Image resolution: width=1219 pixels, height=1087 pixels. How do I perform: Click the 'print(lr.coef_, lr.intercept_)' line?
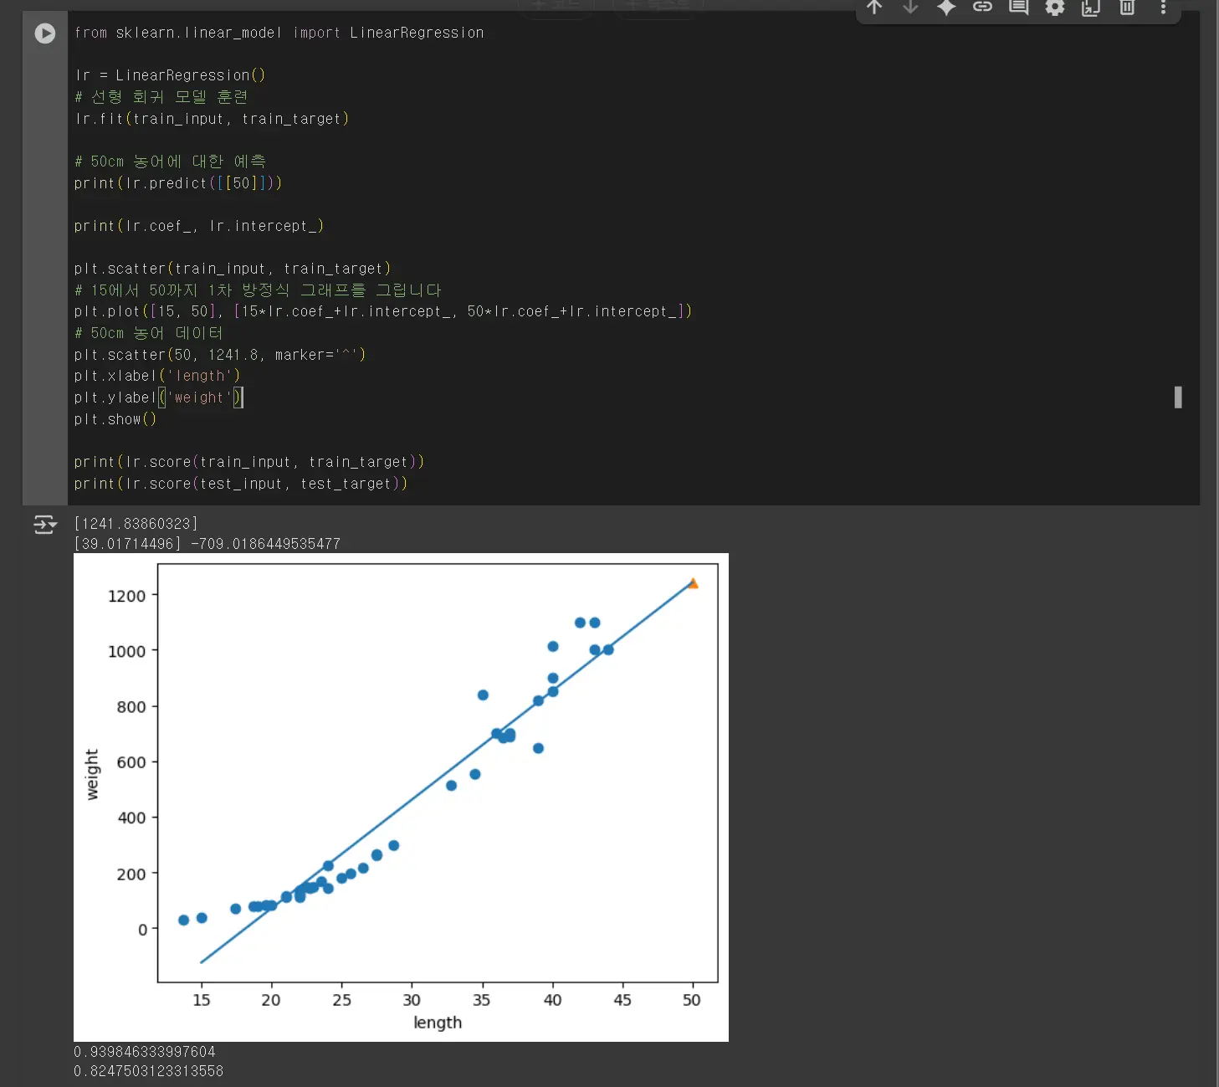point(198,226)
